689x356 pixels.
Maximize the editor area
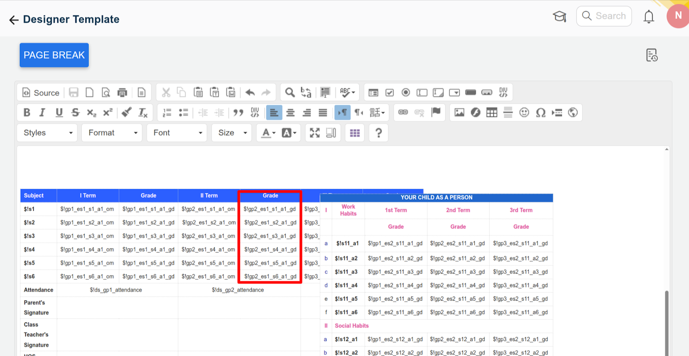(x=315, y=133)
